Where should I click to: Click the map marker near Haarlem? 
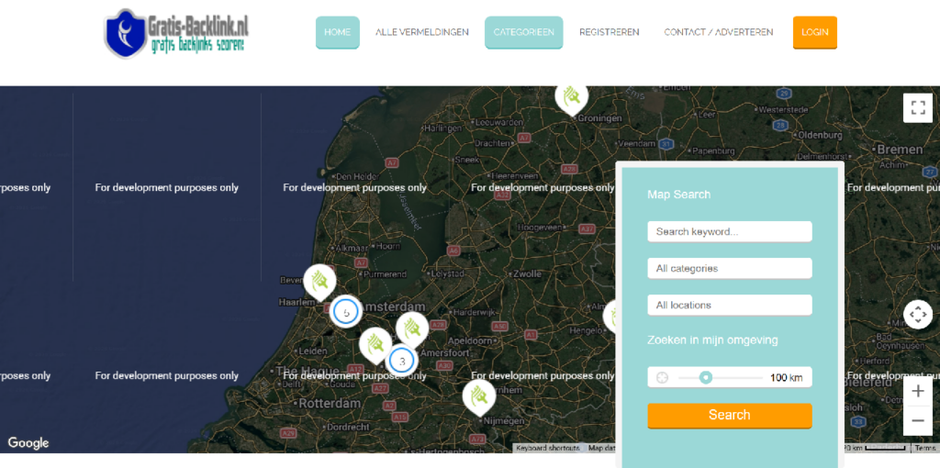tap(319, 281)
